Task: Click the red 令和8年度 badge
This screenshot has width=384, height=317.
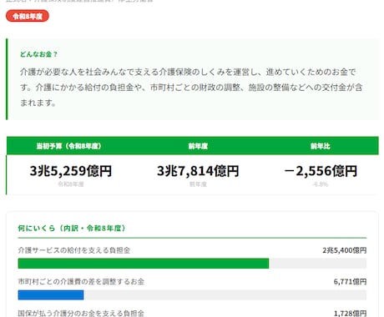Action: [x=28, y=16]
